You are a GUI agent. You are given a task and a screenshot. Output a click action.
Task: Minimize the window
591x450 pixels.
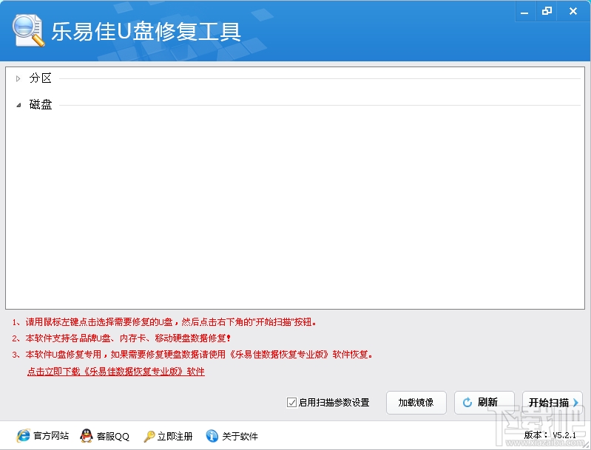524,12
